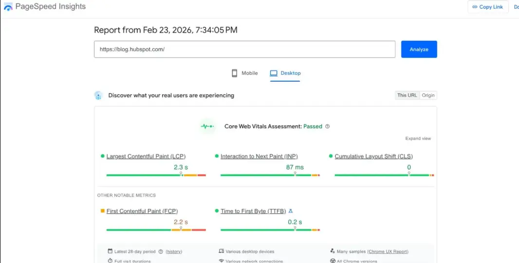Click the green INP status dot
Viewport: 519px width, 263px height.
point(217,156)
